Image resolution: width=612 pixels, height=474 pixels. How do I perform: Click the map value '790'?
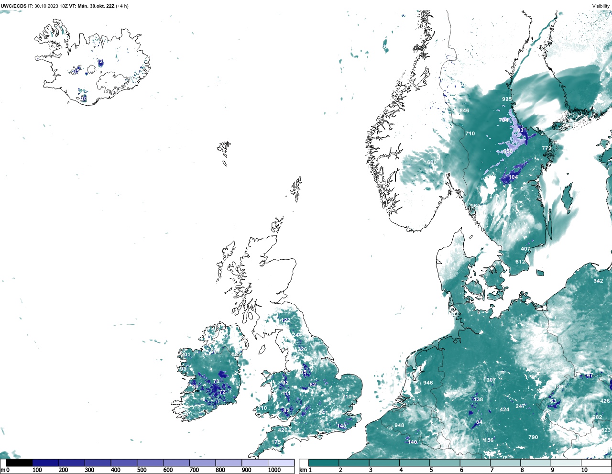533,437
